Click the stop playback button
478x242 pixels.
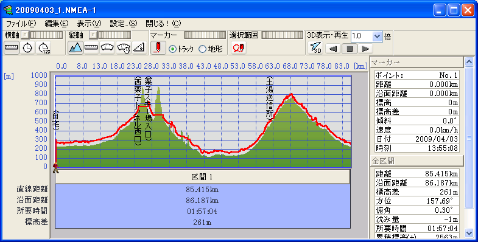click(x=350, y=49)
